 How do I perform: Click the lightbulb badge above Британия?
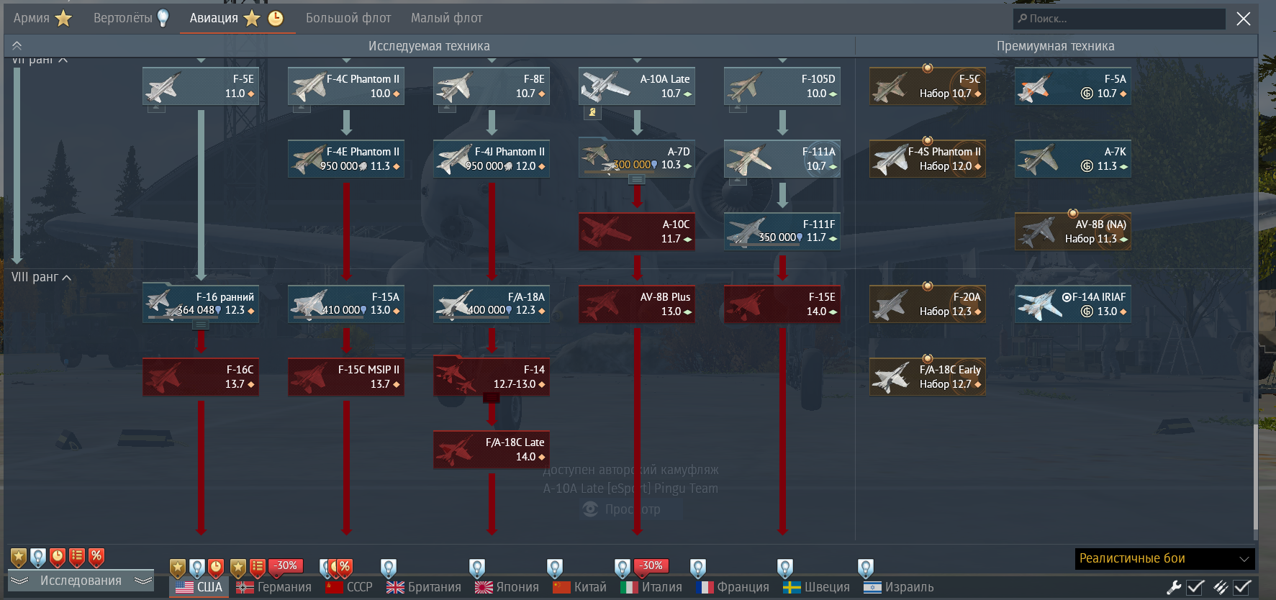pos(389,568)
